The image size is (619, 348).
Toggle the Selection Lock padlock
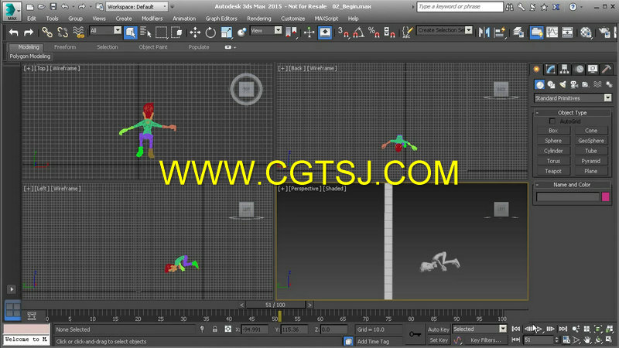point(215,329)
